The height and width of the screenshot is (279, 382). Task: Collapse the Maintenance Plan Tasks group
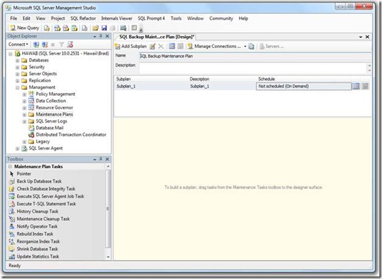[10, 166]
